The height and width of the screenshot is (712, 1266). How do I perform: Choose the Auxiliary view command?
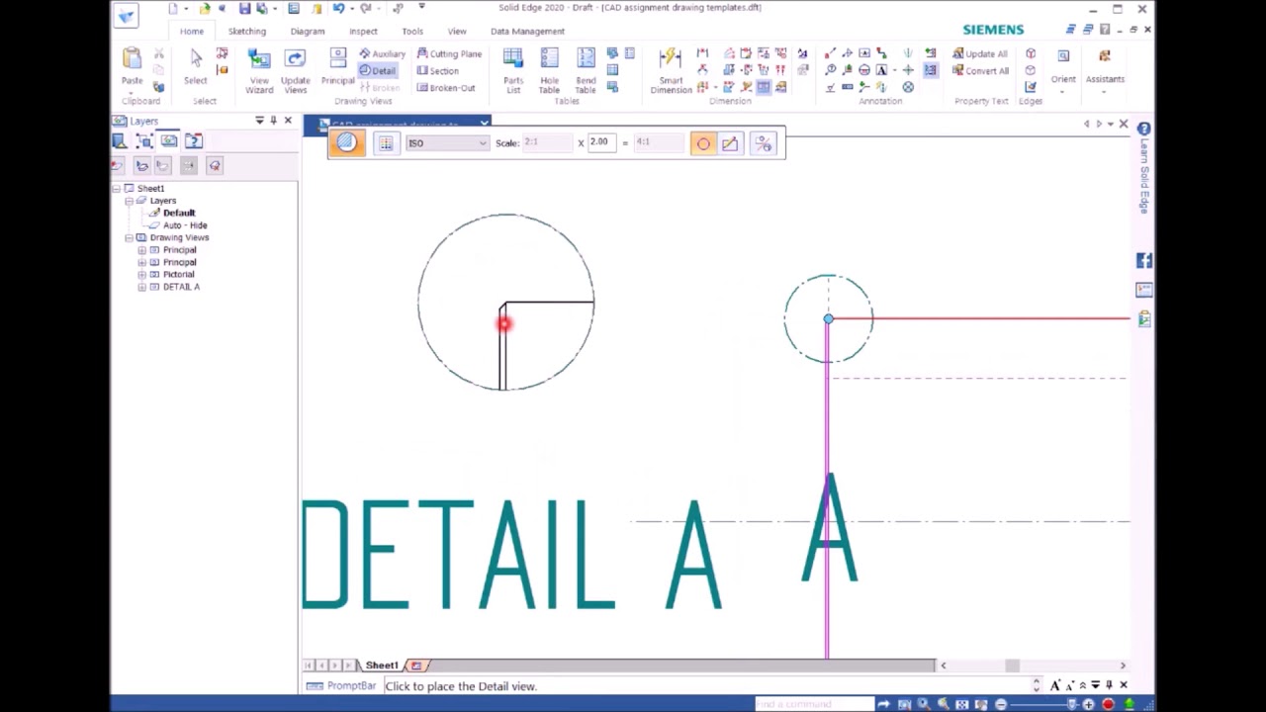click(x=383, y=53)
